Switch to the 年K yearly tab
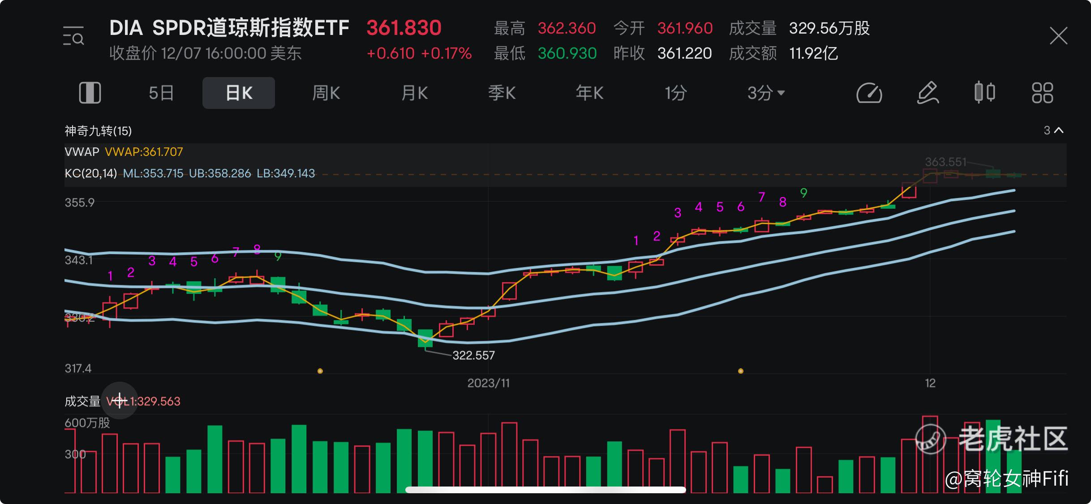This screenshot has height=504, width=1091. tap(589, 93)
